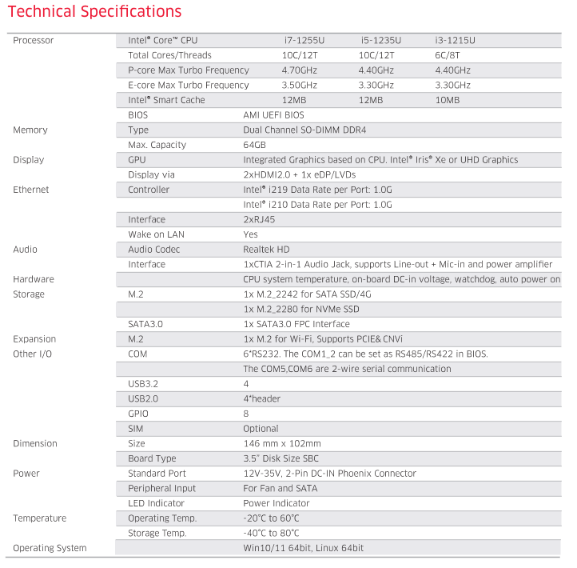Click the 64GB max capacity value
This screenshot has height=568, width=577.
pos(254,145)
